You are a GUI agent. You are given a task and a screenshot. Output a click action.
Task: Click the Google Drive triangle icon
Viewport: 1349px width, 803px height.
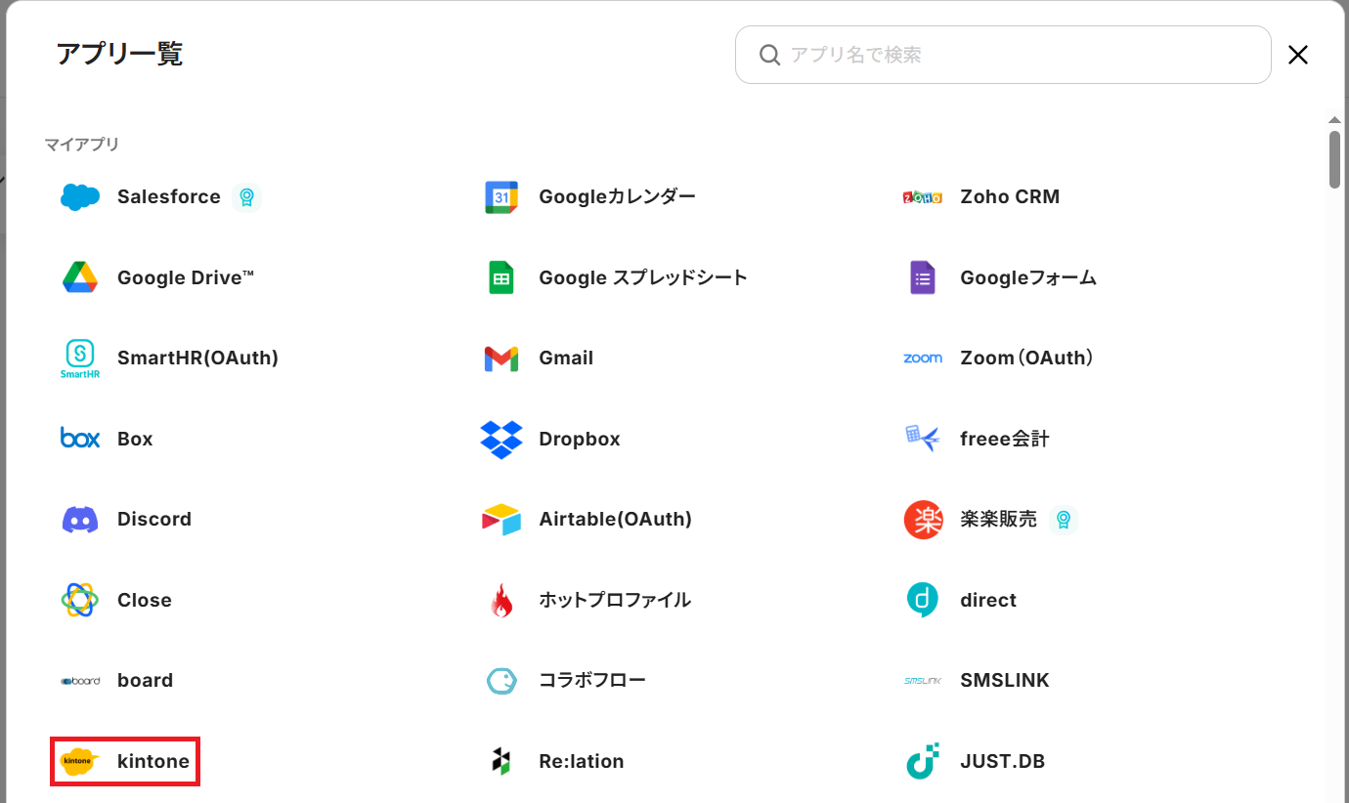80,277
